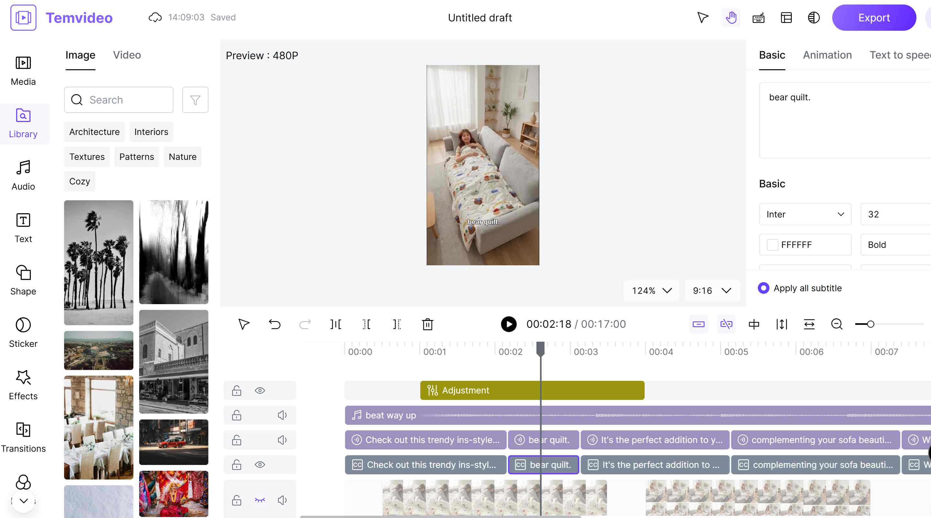Open keyboard shortcuts icon in header
This screenshot has width=931, height=518.
[758, 17]
